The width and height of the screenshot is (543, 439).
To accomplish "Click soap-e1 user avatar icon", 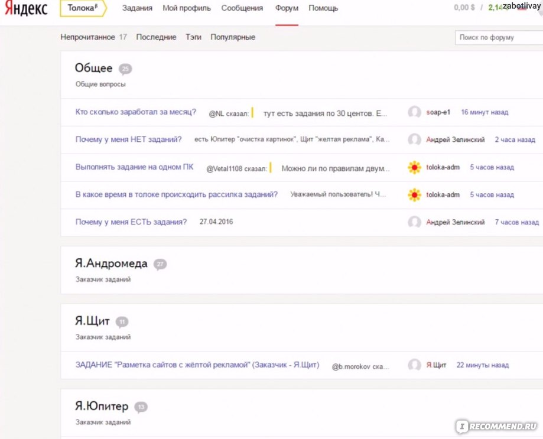I will point(415,112).
